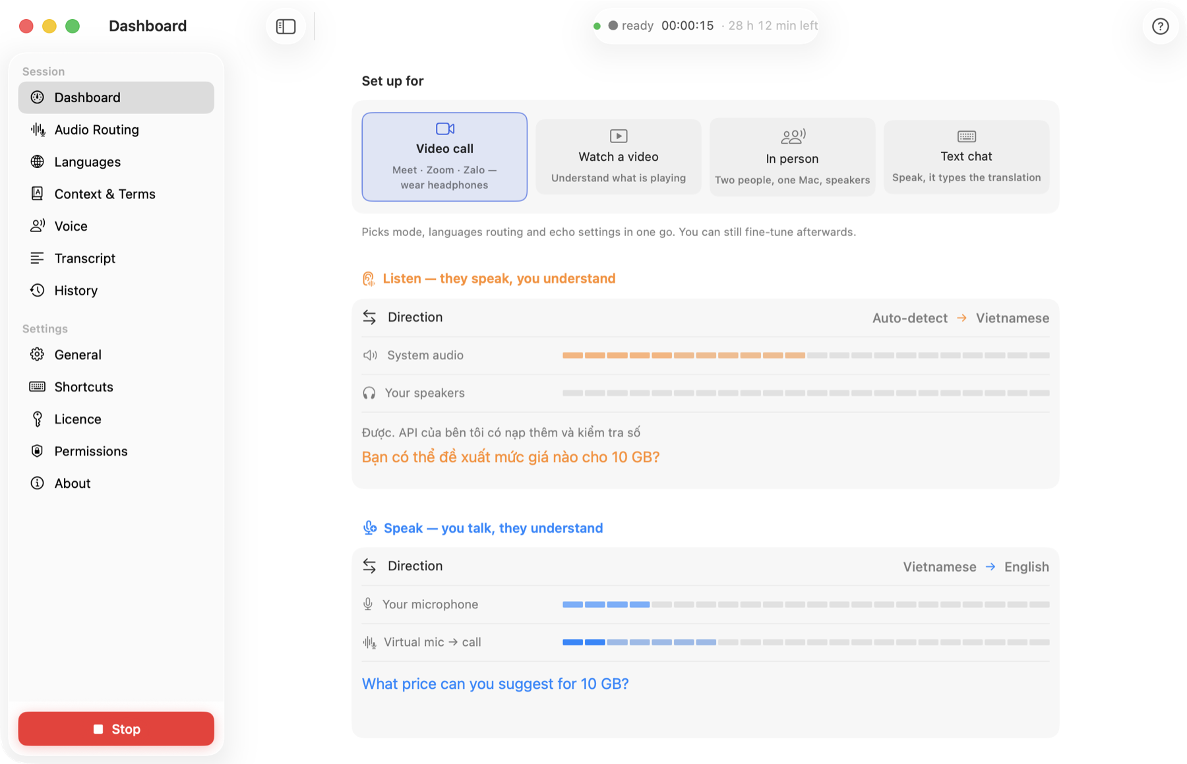Click the microphone icon beside Speak heading
The width and height of the screenshot is (1187, 764).
[x=370, y=528]
